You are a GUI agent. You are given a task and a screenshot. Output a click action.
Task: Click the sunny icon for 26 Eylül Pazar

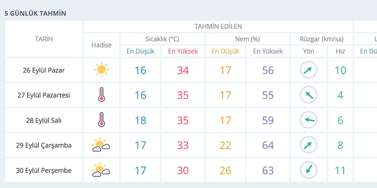(x=102, y=70)
